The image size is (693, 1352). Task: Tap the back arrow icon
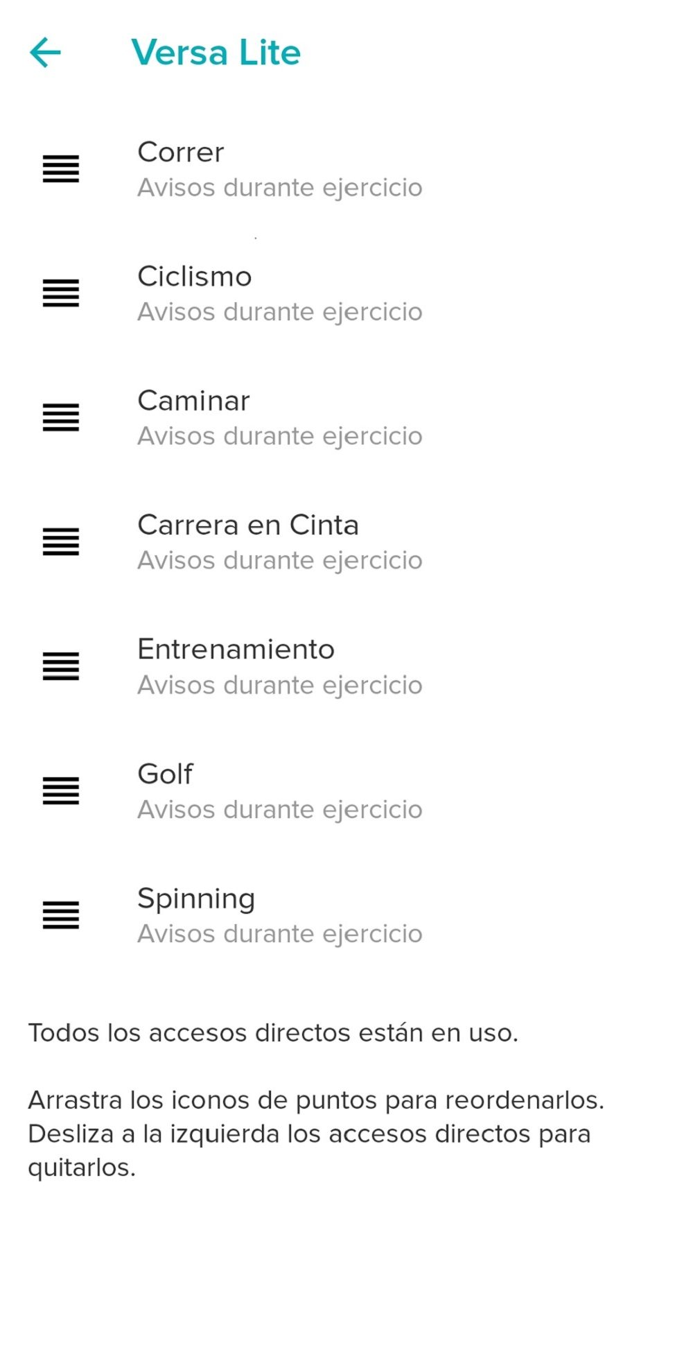(x=46, y=53)
